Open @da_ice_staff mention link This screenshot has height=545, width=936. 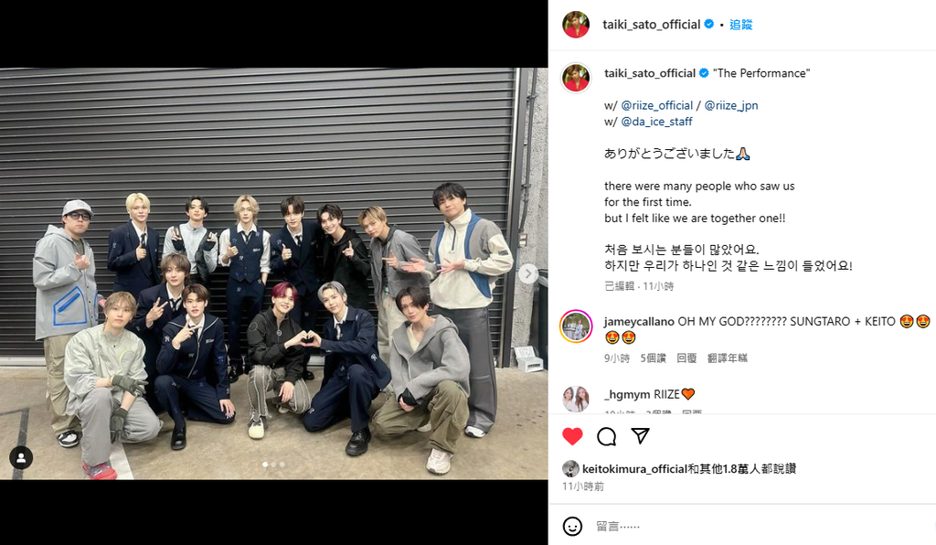pos(656,122)
